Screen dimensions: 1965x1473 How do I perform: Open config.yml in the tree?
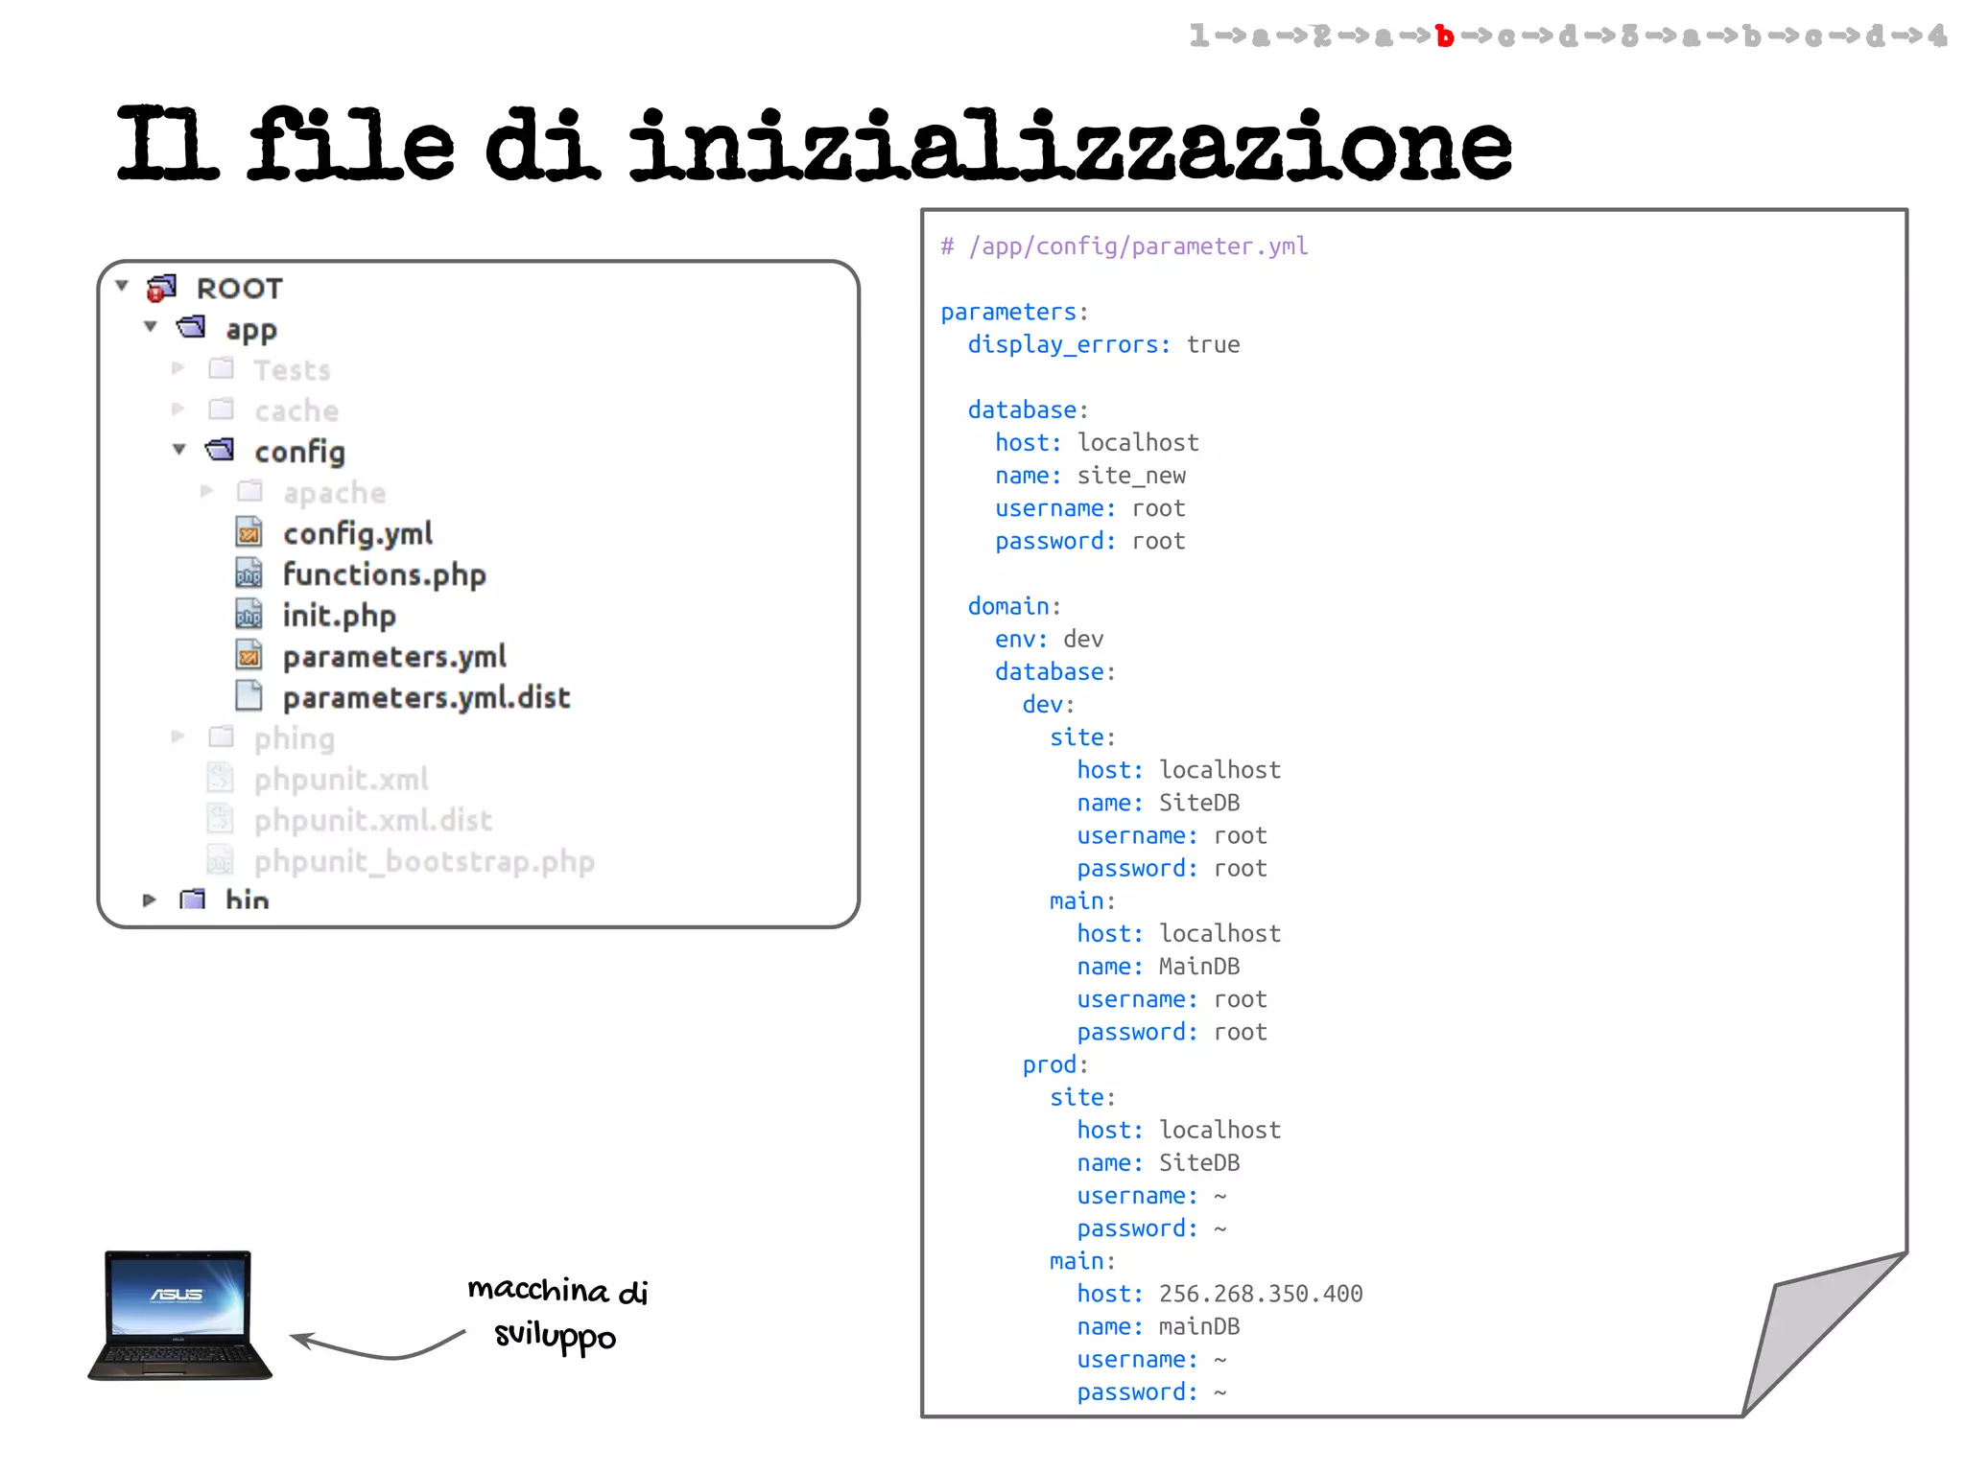point(358,534)
